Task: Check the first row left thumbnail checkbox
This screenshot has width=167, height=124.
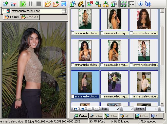Action: (x=73, y=33)
